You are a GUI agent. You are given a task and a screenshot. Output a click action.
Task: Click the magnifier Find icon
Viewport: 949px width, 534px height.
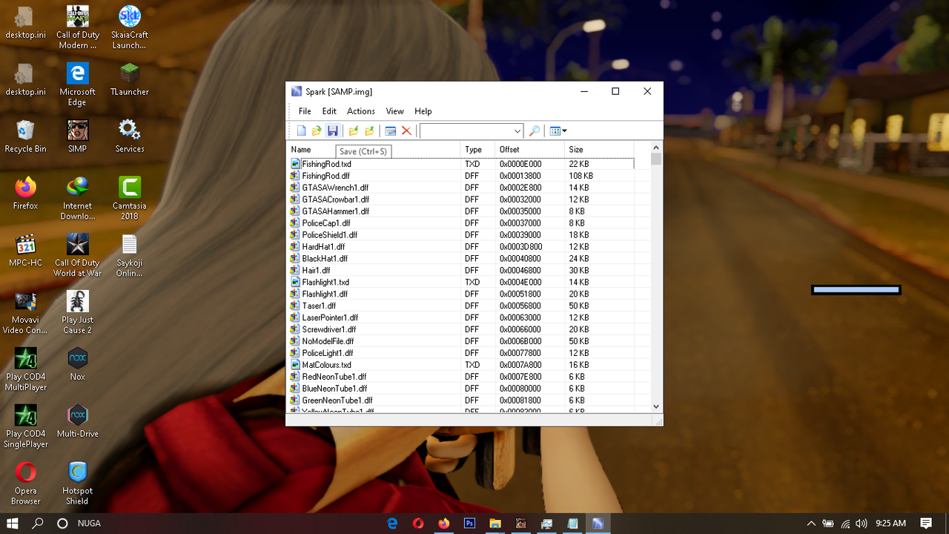click(x=534, y=131)
